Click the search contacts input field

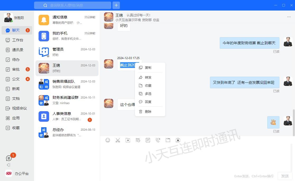coord(77,5)
